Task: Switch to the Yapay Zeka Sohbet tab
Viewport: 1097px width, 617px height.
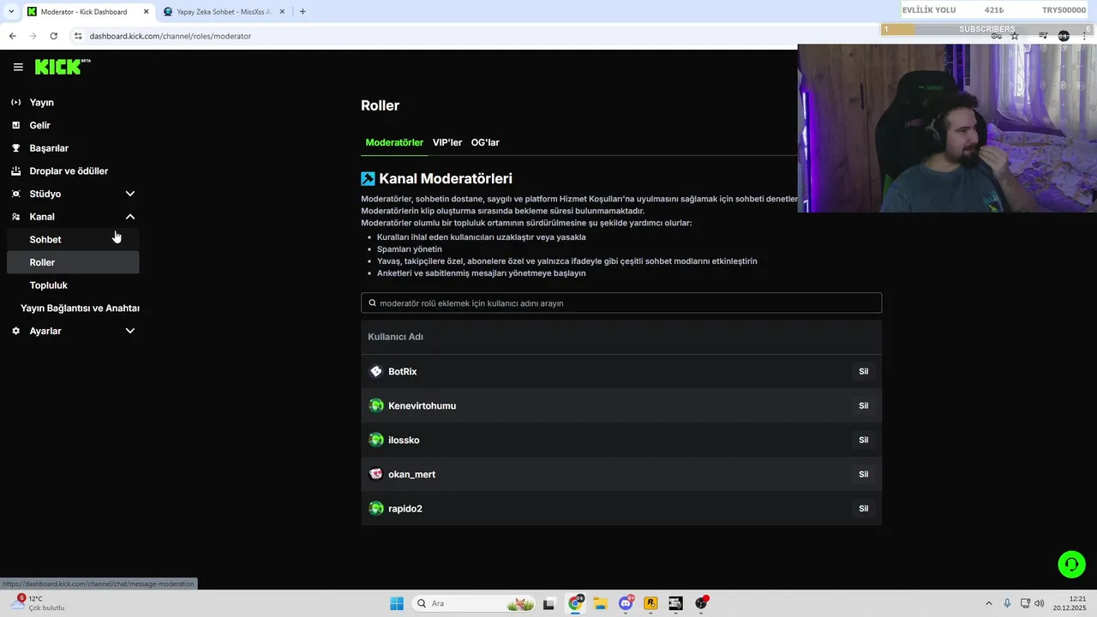Action: 223,12
